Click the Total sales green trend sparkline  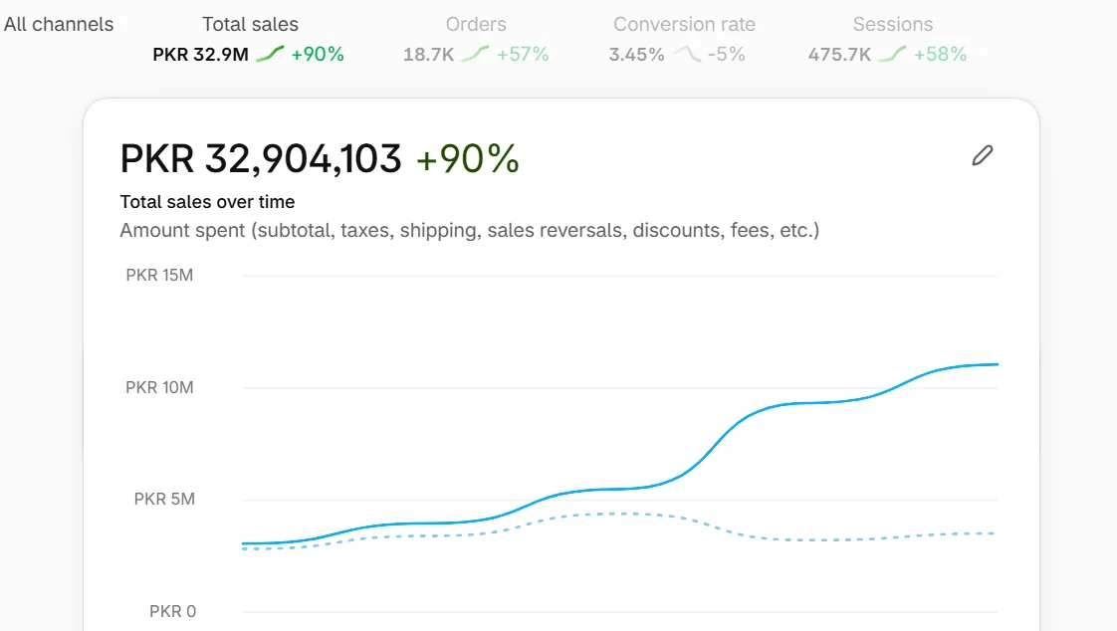coord(270,54)
